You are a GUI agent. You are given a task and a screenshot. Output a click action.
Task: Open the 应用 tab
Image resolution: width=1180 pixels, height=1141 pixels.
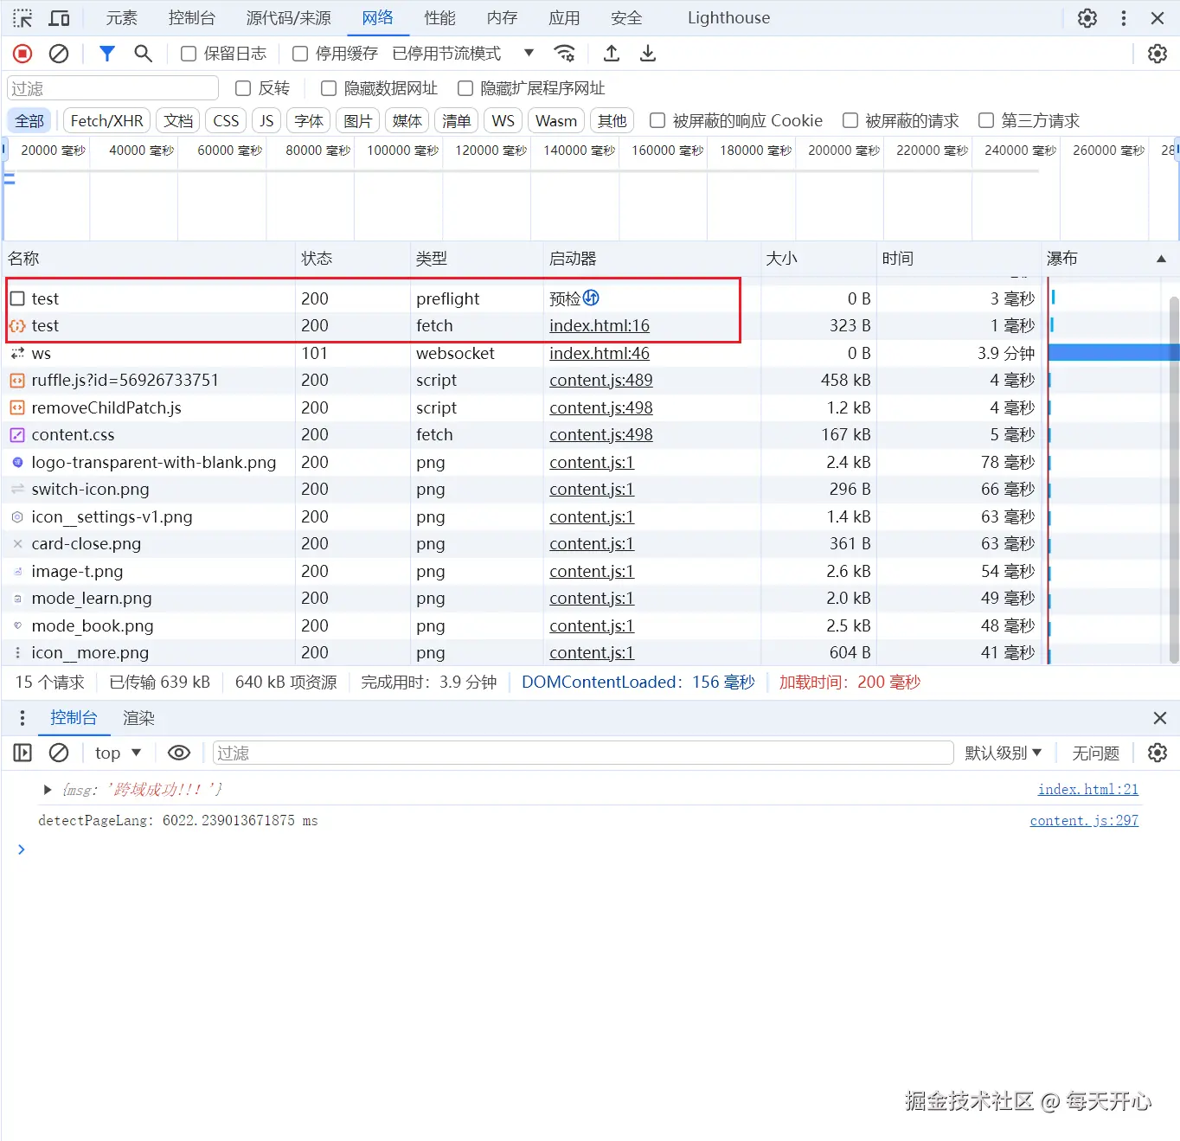(x=564, y=18)
